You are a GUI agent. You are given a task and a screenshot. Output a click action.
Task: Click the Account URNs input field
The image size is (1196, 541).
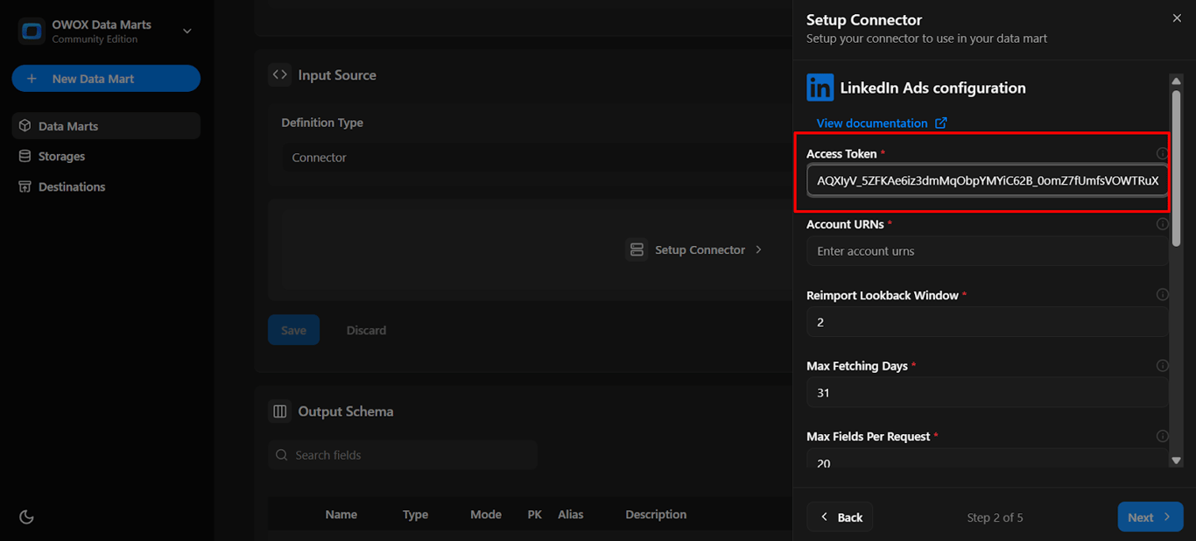point(987,251)
